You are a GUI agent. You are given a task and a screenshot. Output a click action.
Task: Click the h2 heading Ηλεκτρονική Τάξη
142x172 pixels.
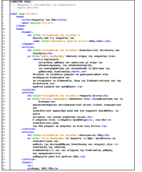pos(68,135)
